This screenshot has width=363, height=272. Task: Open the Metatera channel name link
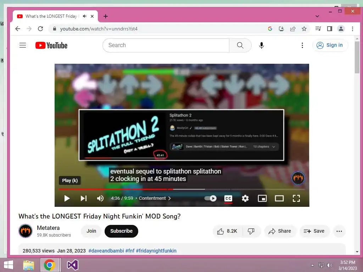coord(48,228)
